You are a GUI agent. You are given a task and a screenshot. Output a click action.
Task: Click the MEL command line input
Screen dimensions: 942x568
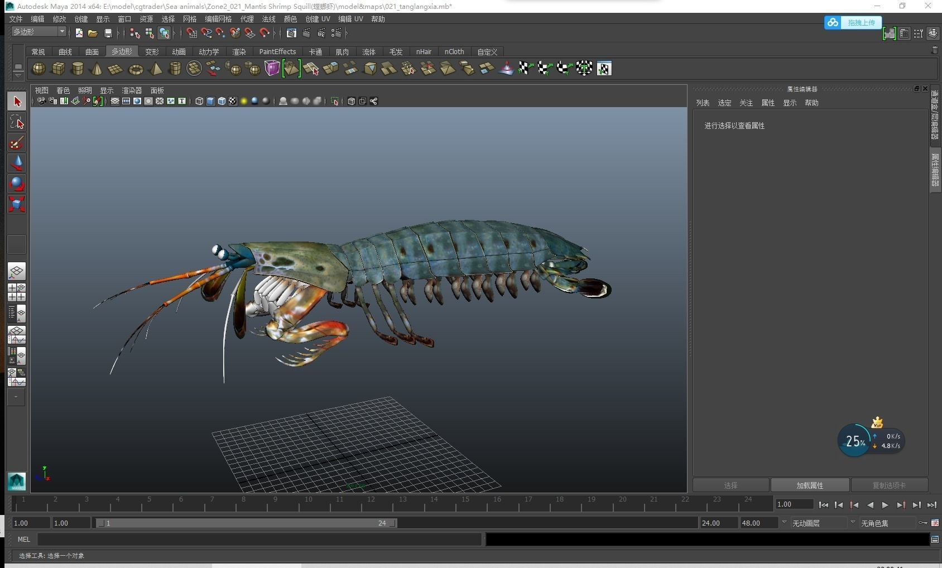(259, 540)
